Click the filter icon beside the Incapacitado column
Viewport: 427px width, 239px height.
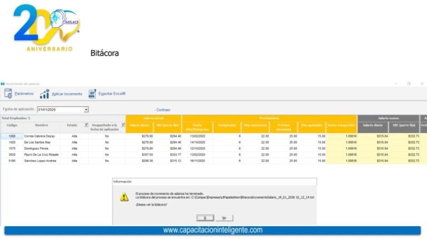point(123,125)
